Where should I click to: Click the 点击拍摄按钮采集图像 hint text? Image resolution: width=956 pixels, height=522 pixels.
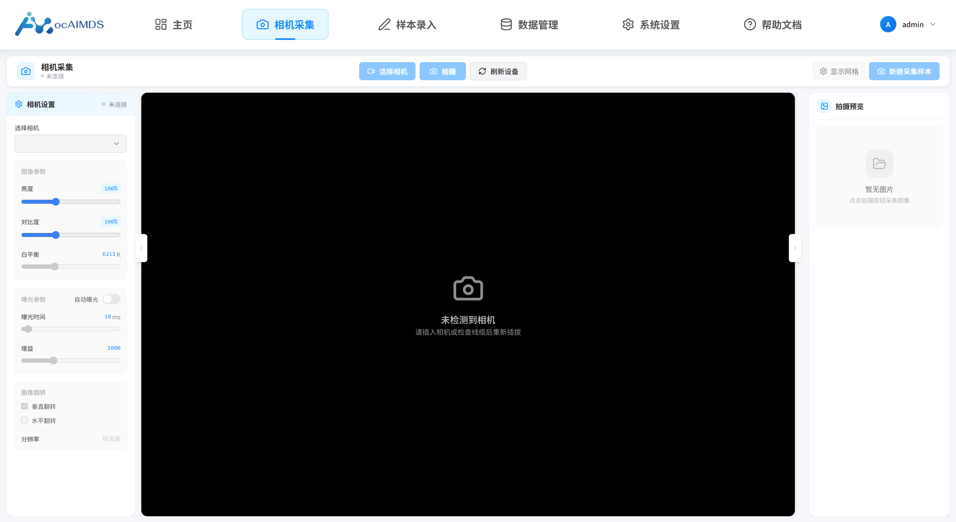pos(879,200)
